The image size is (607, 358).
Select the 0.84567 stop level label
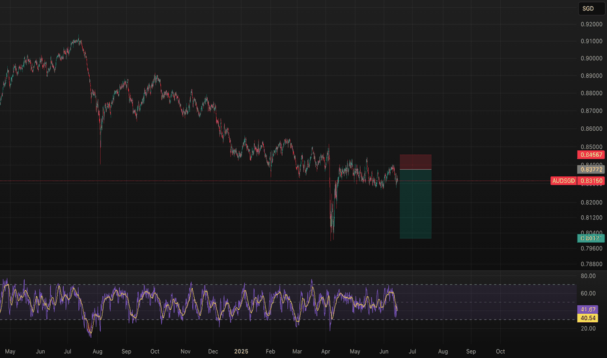click(x=591, y=155)
